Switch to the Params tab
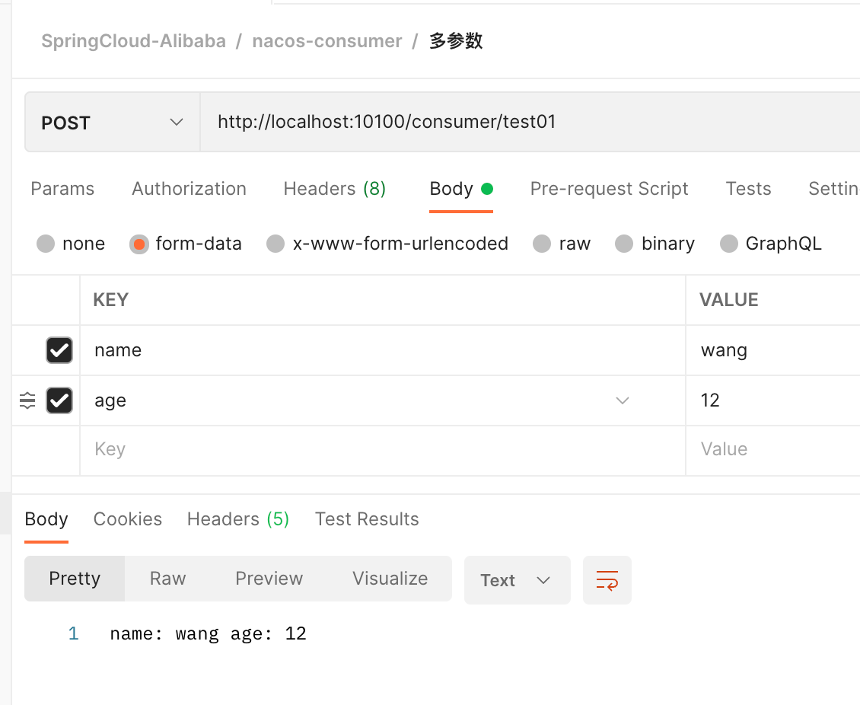The image size is (860, 705). (x=62, y=189)
